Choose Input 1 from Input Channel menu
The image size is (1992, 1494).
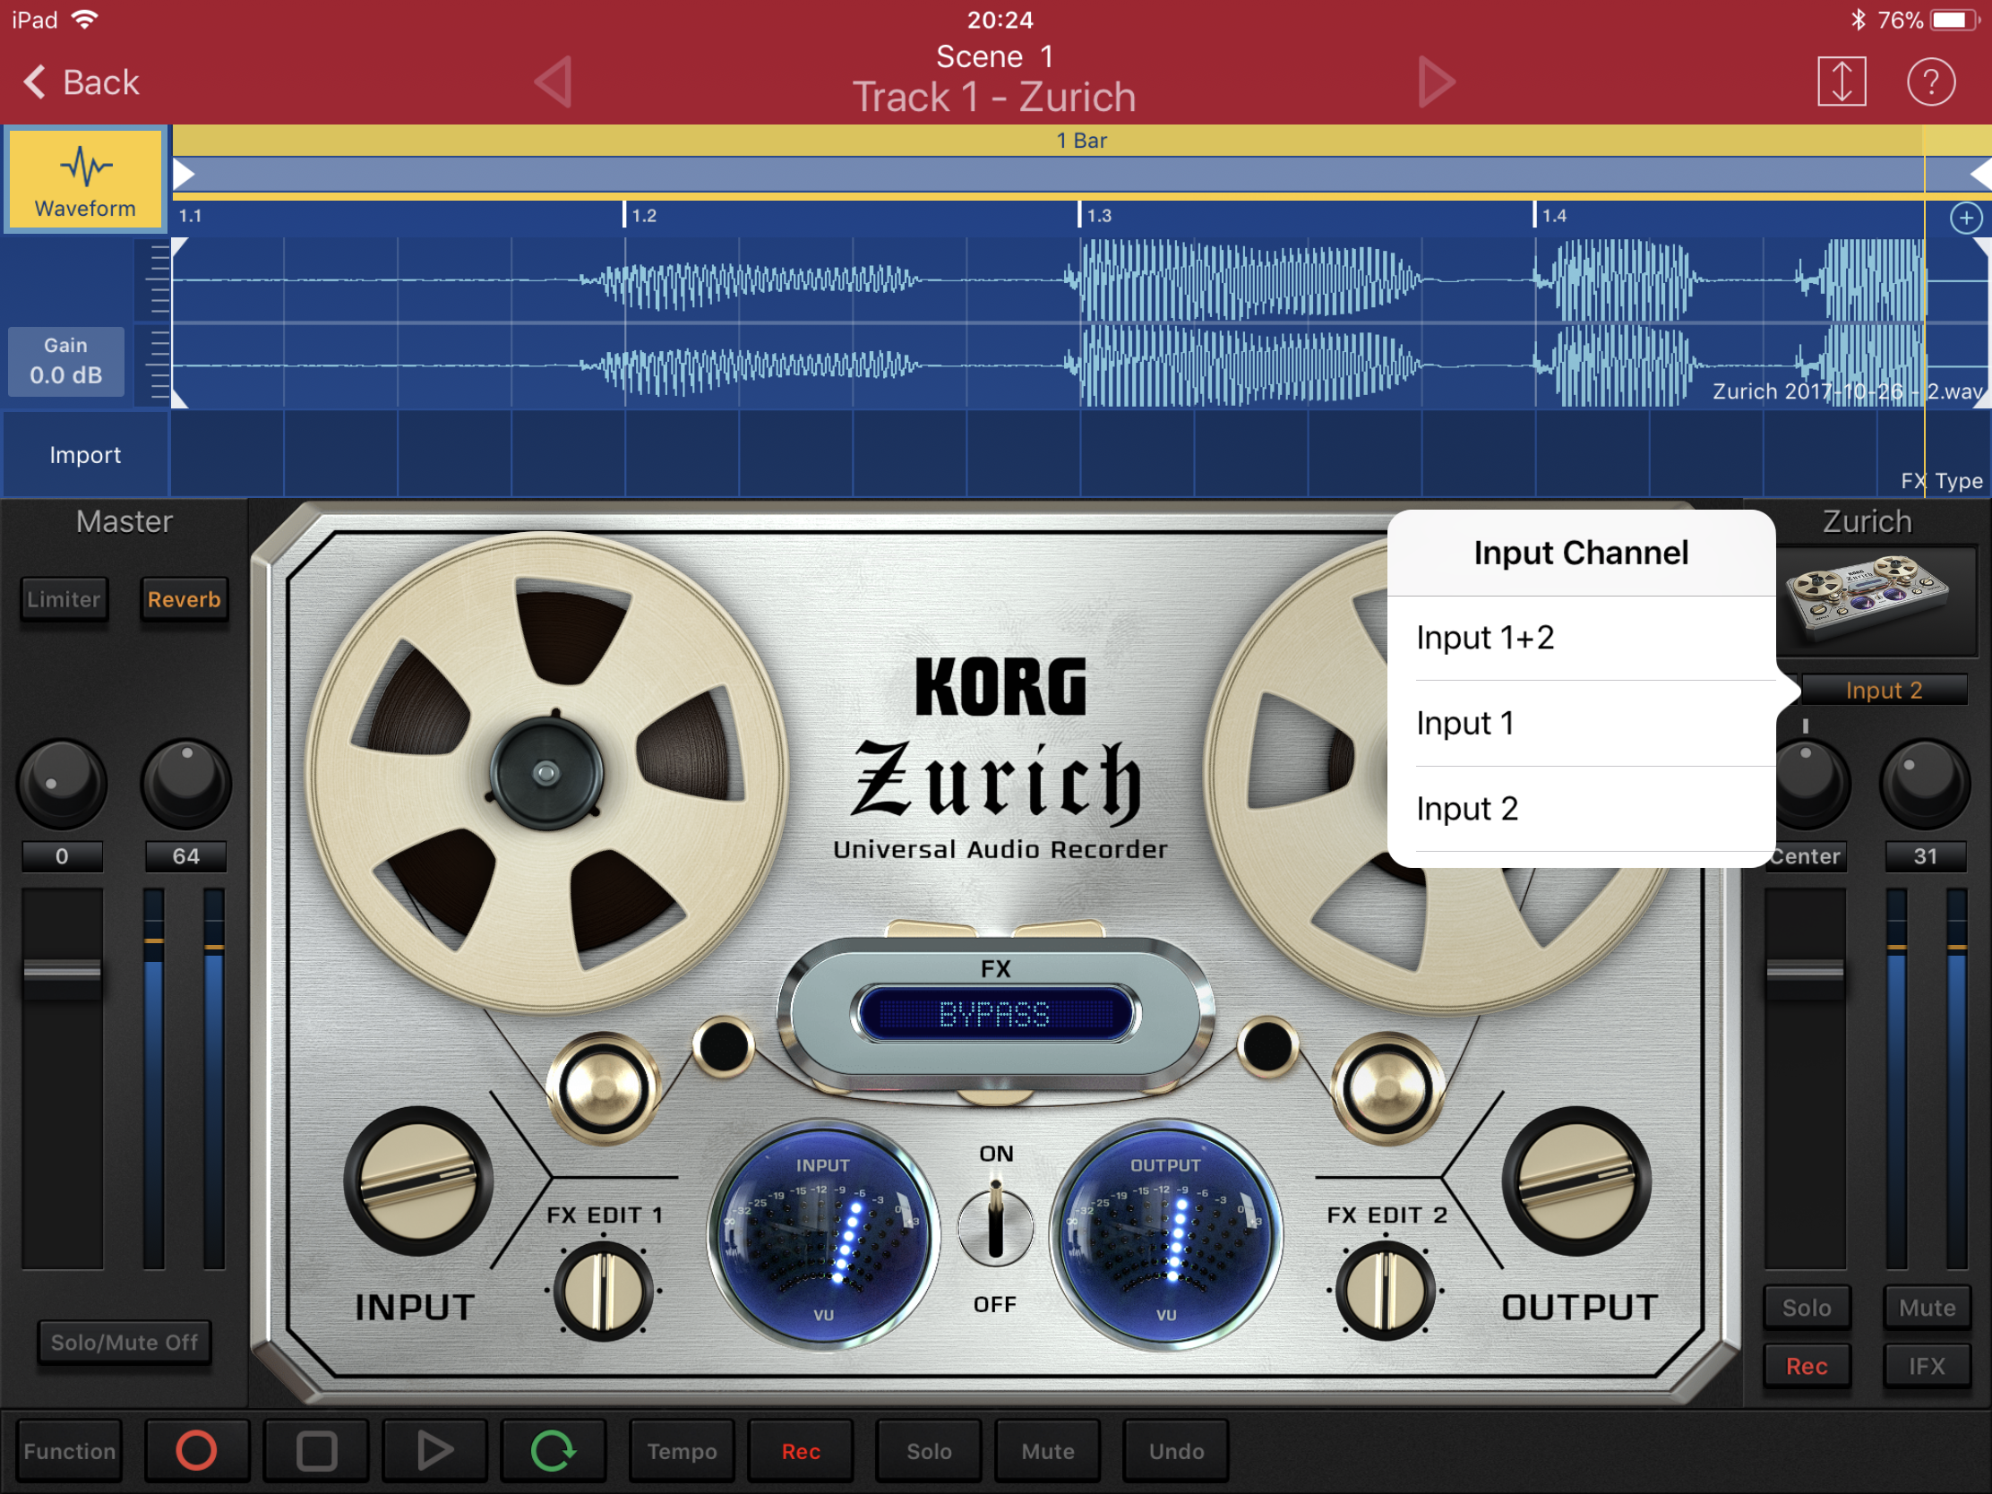[x=1582, y=723]
